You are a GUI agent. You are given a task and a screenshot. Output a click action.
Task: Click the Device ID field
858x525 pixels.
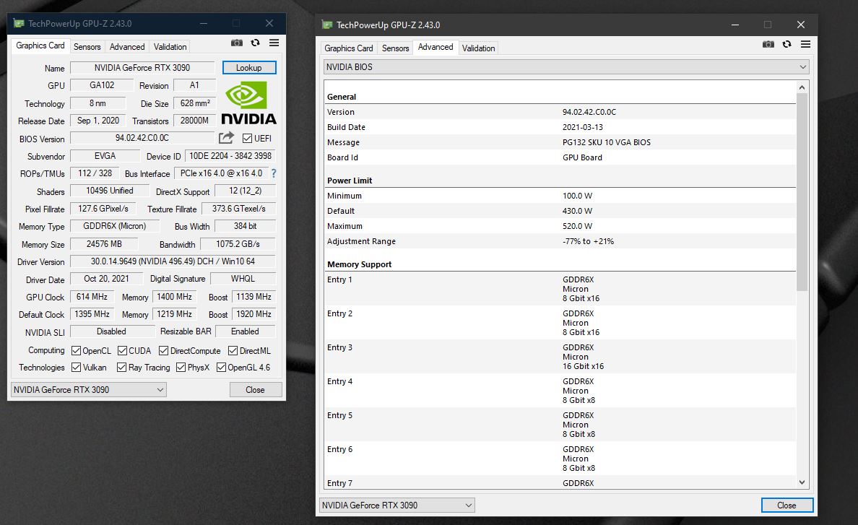pos(230,156)
